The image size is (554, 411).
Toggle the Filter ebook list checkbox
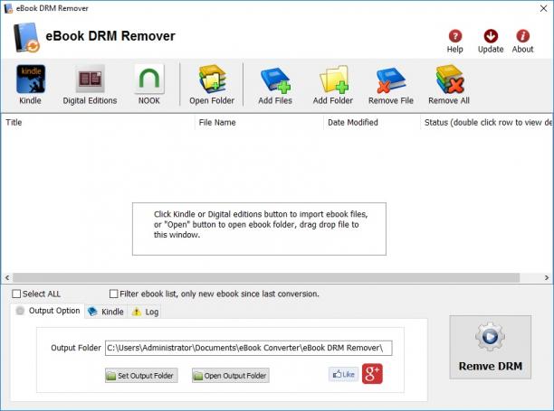(x=113, y=294)
